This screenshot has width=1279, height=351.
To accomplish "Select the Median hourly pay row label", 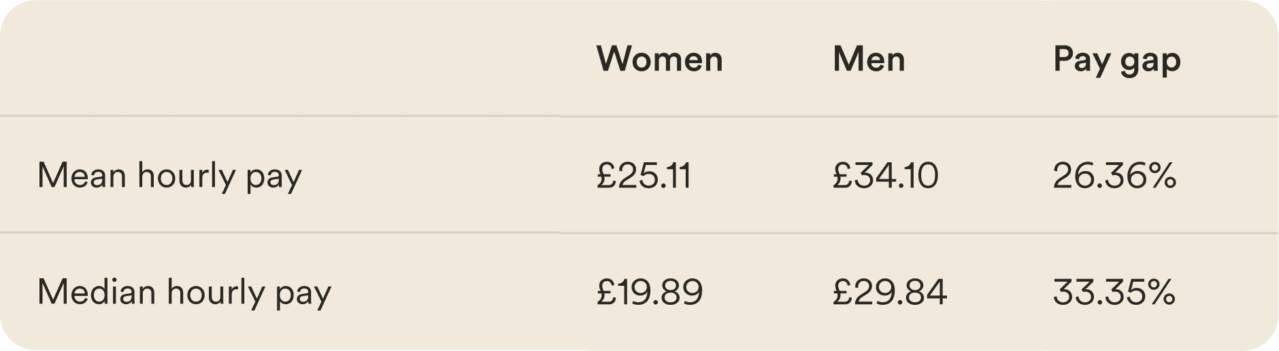I will [184, 293].
